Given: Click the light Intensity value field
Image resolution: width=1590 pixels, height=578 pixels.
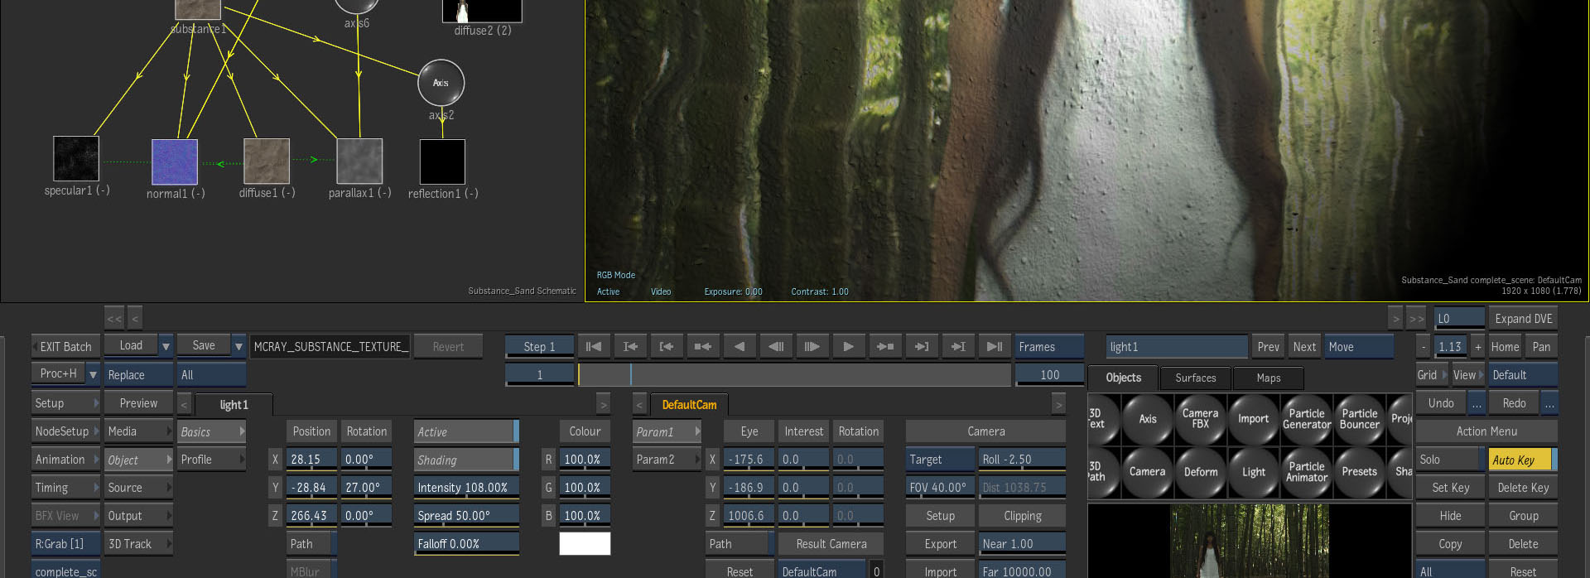Looking at the screenshot, I should pos(465,488).
